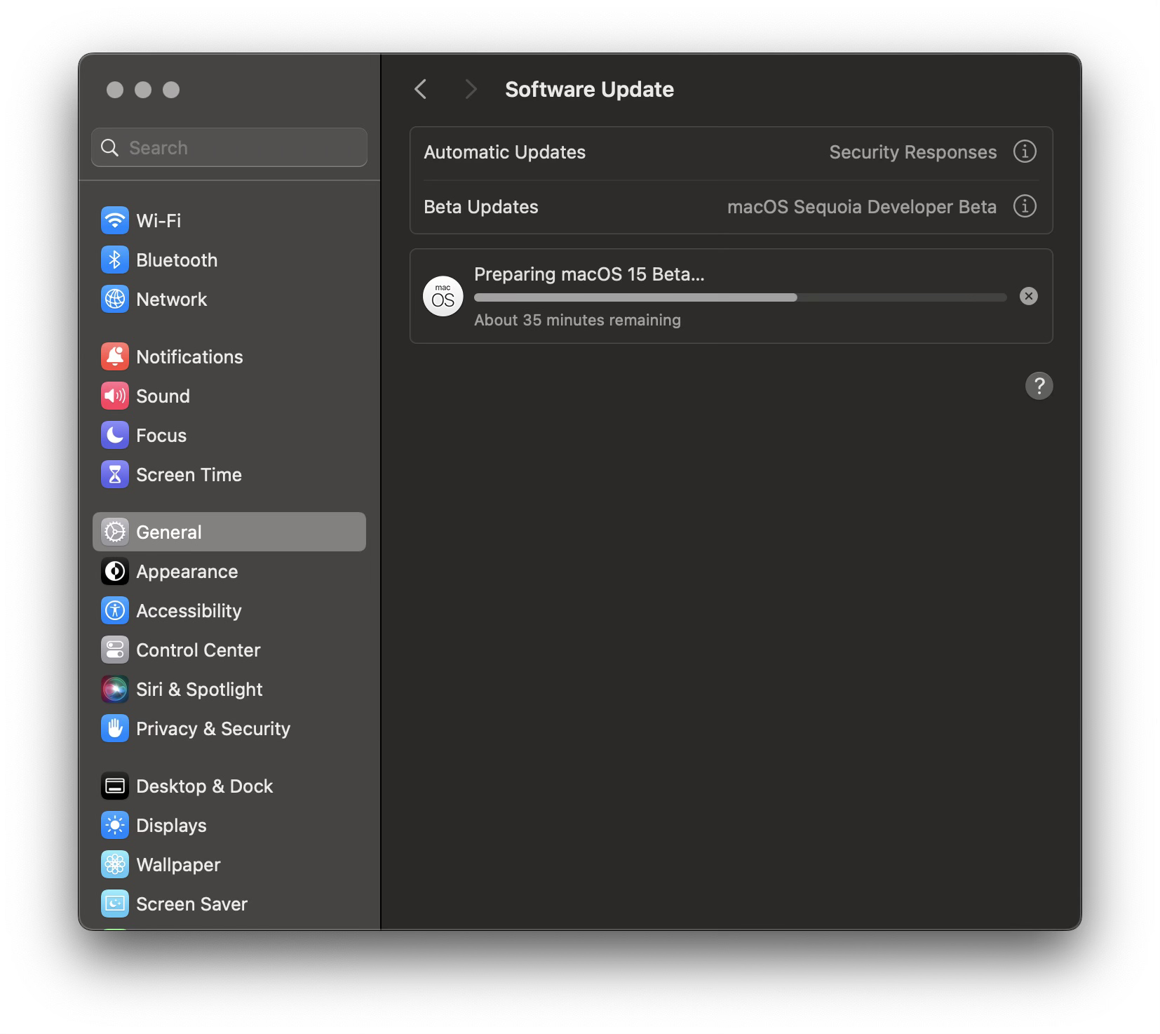Click the Beta Updates label
The width and height of the screenshot is (1160, 1034).
click(x=481, y=207)
